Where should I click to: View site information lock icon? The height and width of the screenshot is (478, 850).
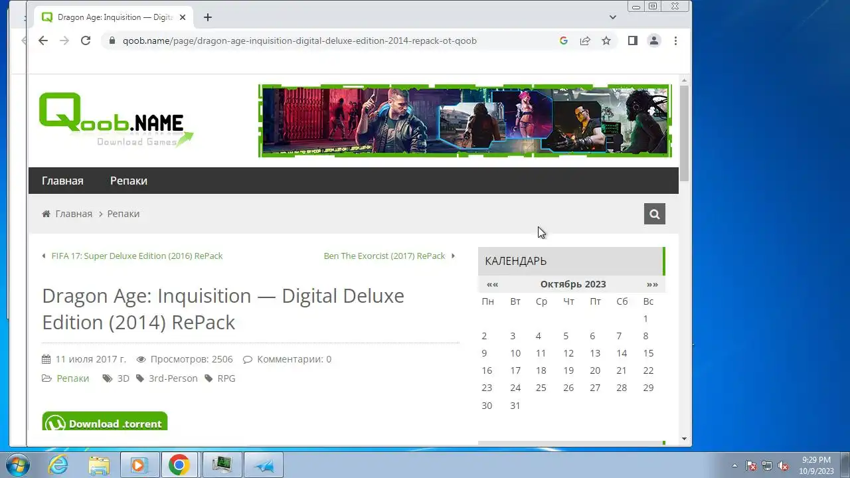click(112, 40)
